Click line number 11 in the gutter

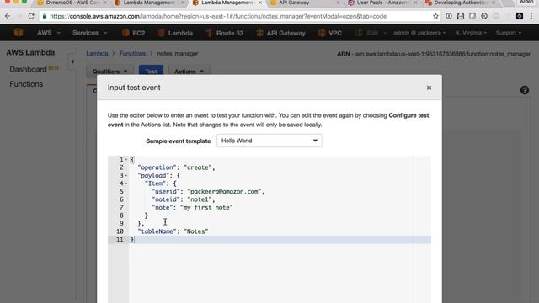tap(120, 239)
